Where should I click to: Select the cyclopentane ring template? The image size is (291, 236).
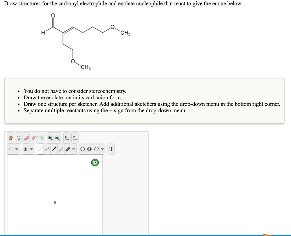(x=96, y=149)
